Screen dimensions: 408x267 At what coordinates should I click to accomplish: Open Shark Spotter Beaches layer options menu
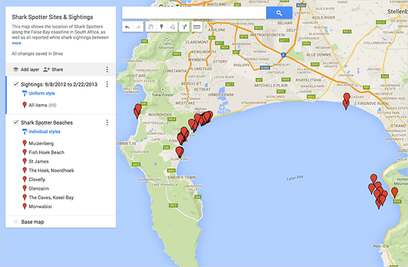(x=107, y=123)
